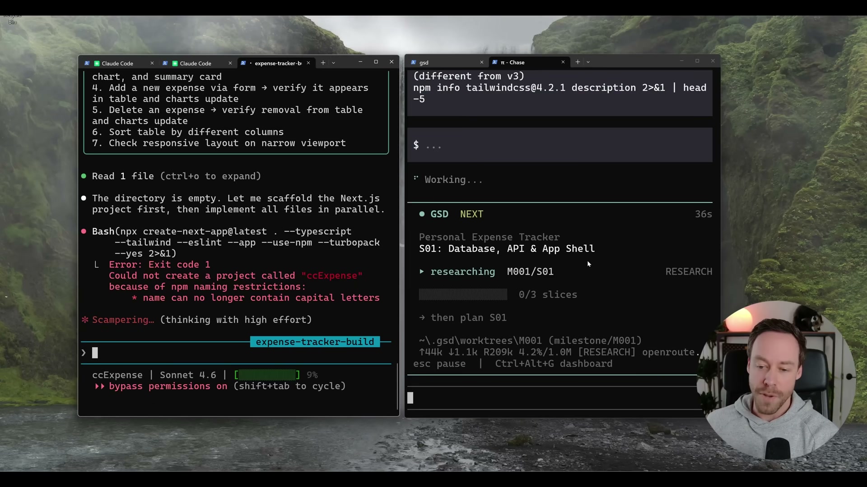Close the gsd tab

pyautogui.click(x=482, y=62)
